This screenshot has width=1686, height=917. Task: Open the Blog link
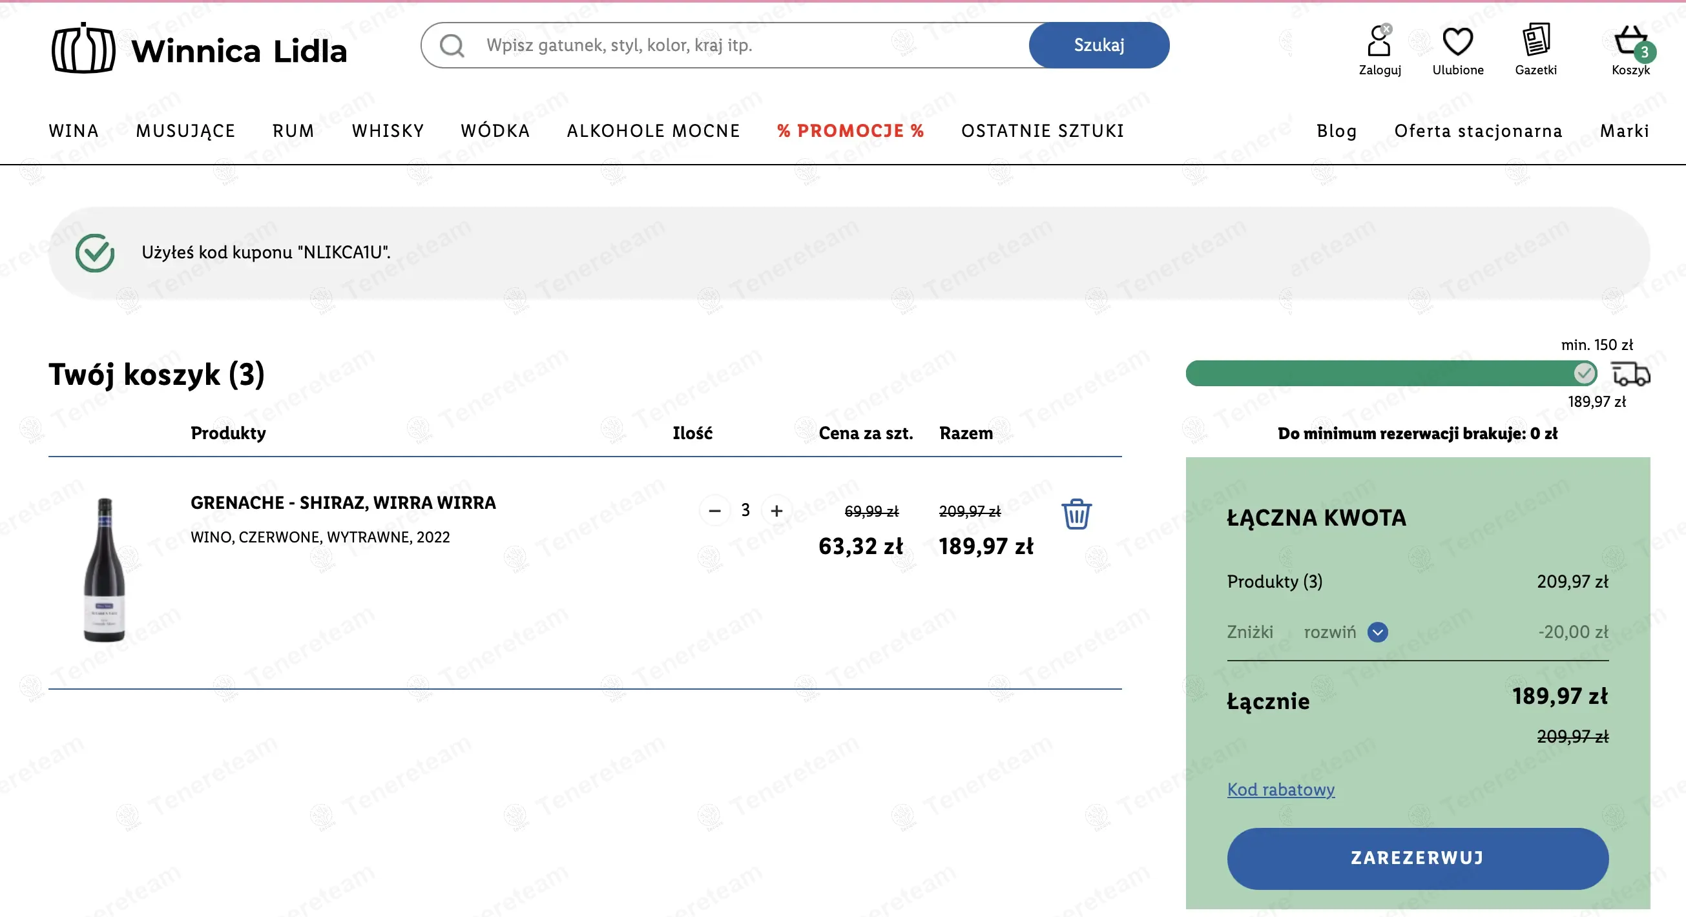point(1337,131)
